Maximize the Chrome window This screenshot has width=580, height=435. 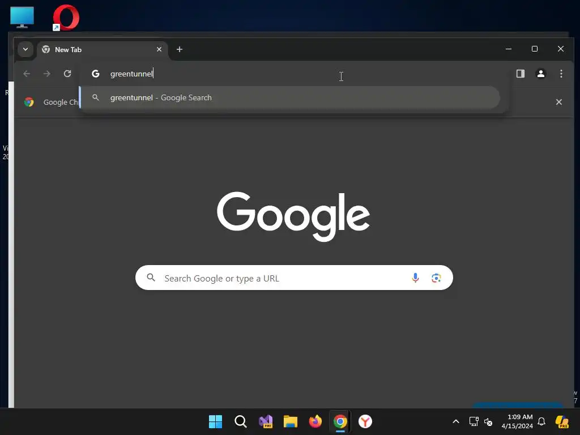[535, 49]
